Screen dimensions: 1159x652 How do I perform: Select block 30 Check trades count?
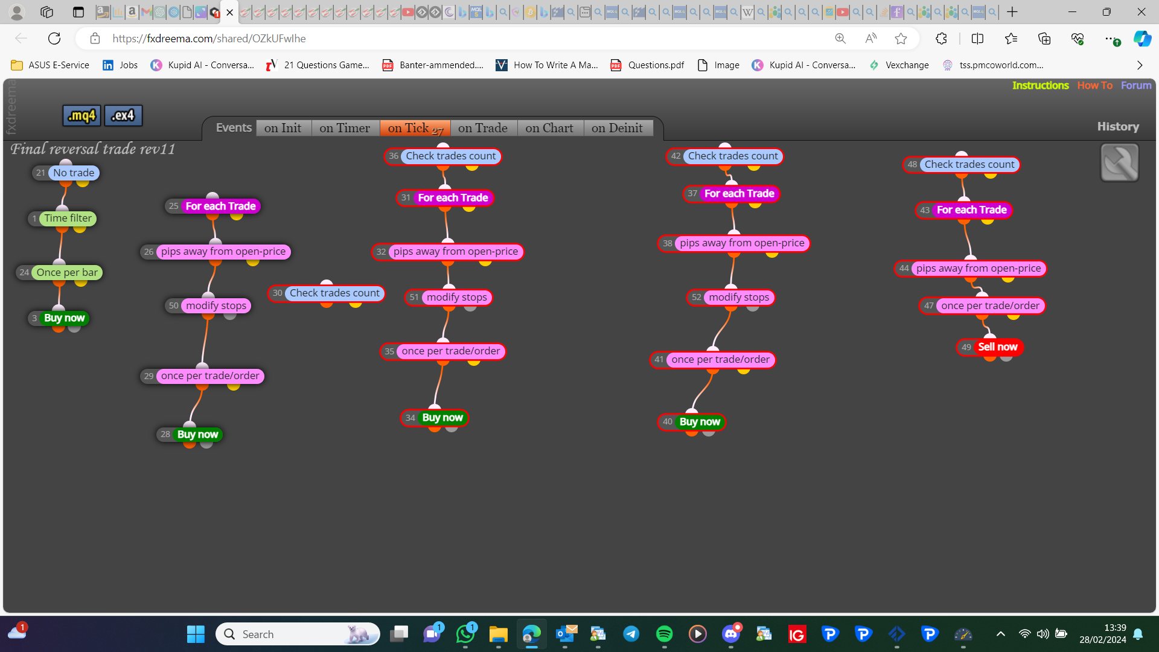pyautogui.click(x=327, y=293)
